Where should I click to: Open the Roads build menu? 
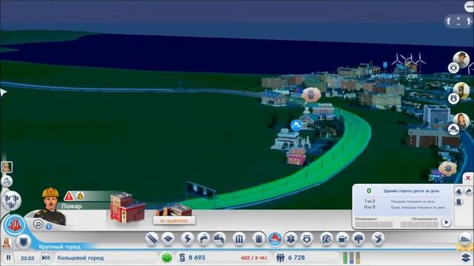[x=152, y=239]
